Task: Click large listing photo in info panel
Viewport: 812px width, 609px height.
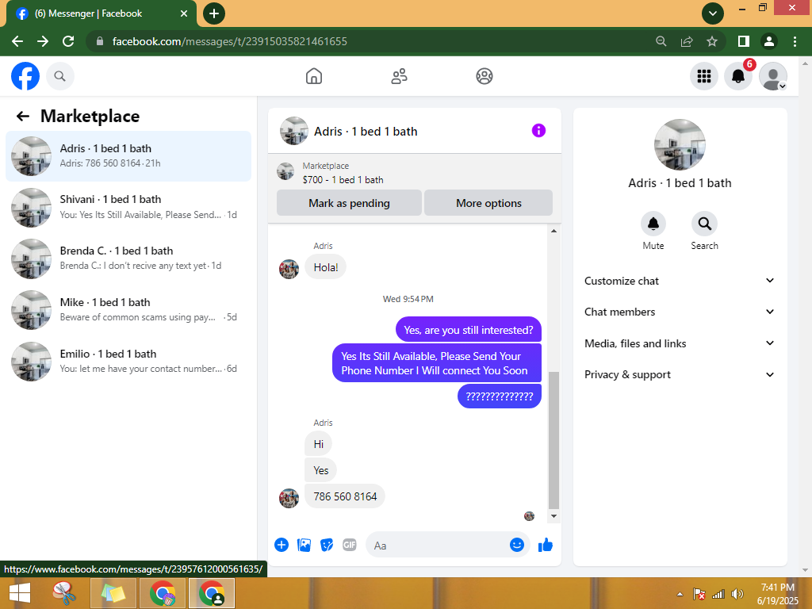Action: (x=680, y=144)
